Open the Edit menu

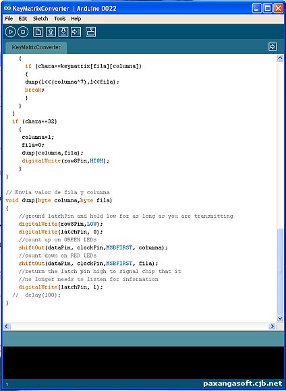tap(23, 19)
